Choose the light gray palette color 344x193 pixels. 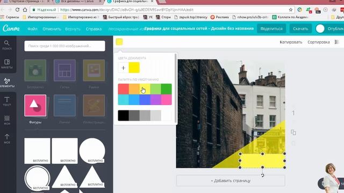coord(155,116)
